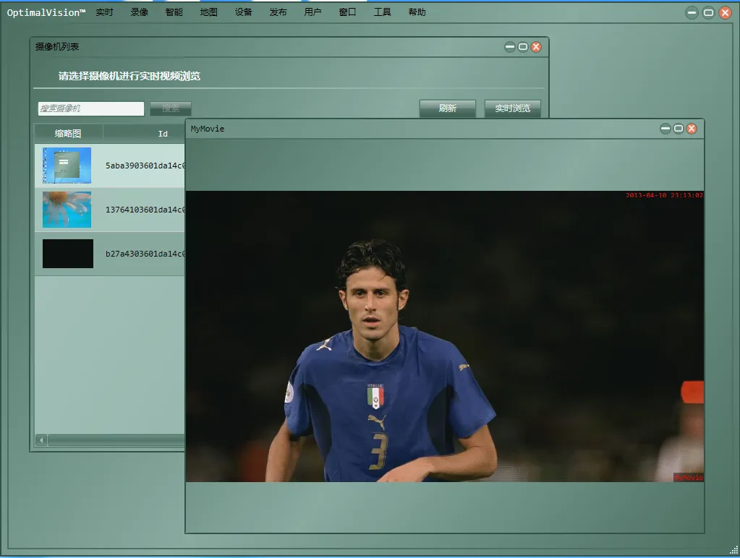
Task: Select the Id column header
Action: coord(144,134)
